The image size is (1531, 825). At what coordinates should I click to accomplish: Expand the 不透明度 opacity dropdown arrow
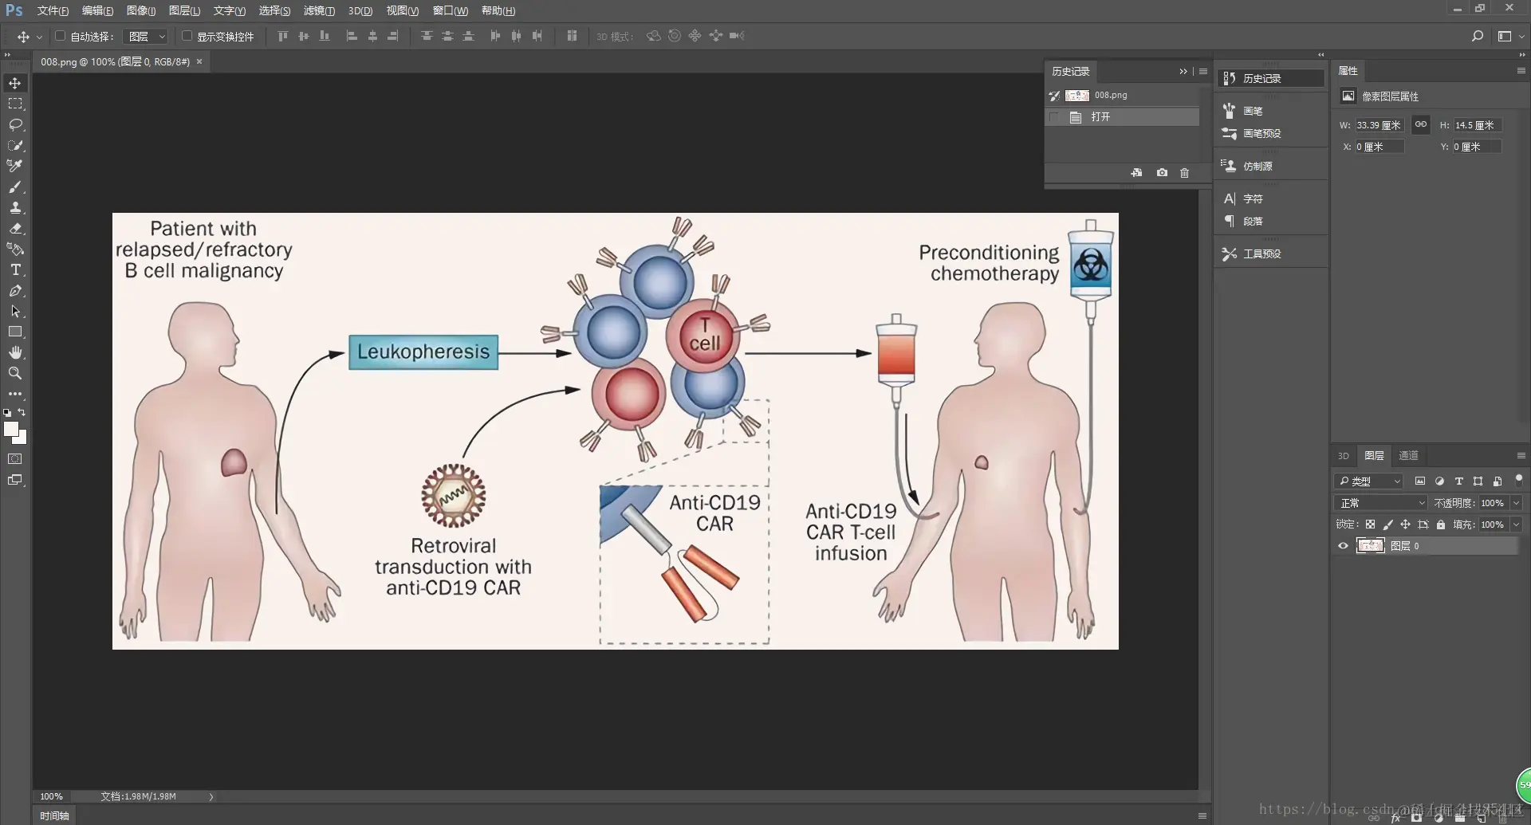[1517, 503]
